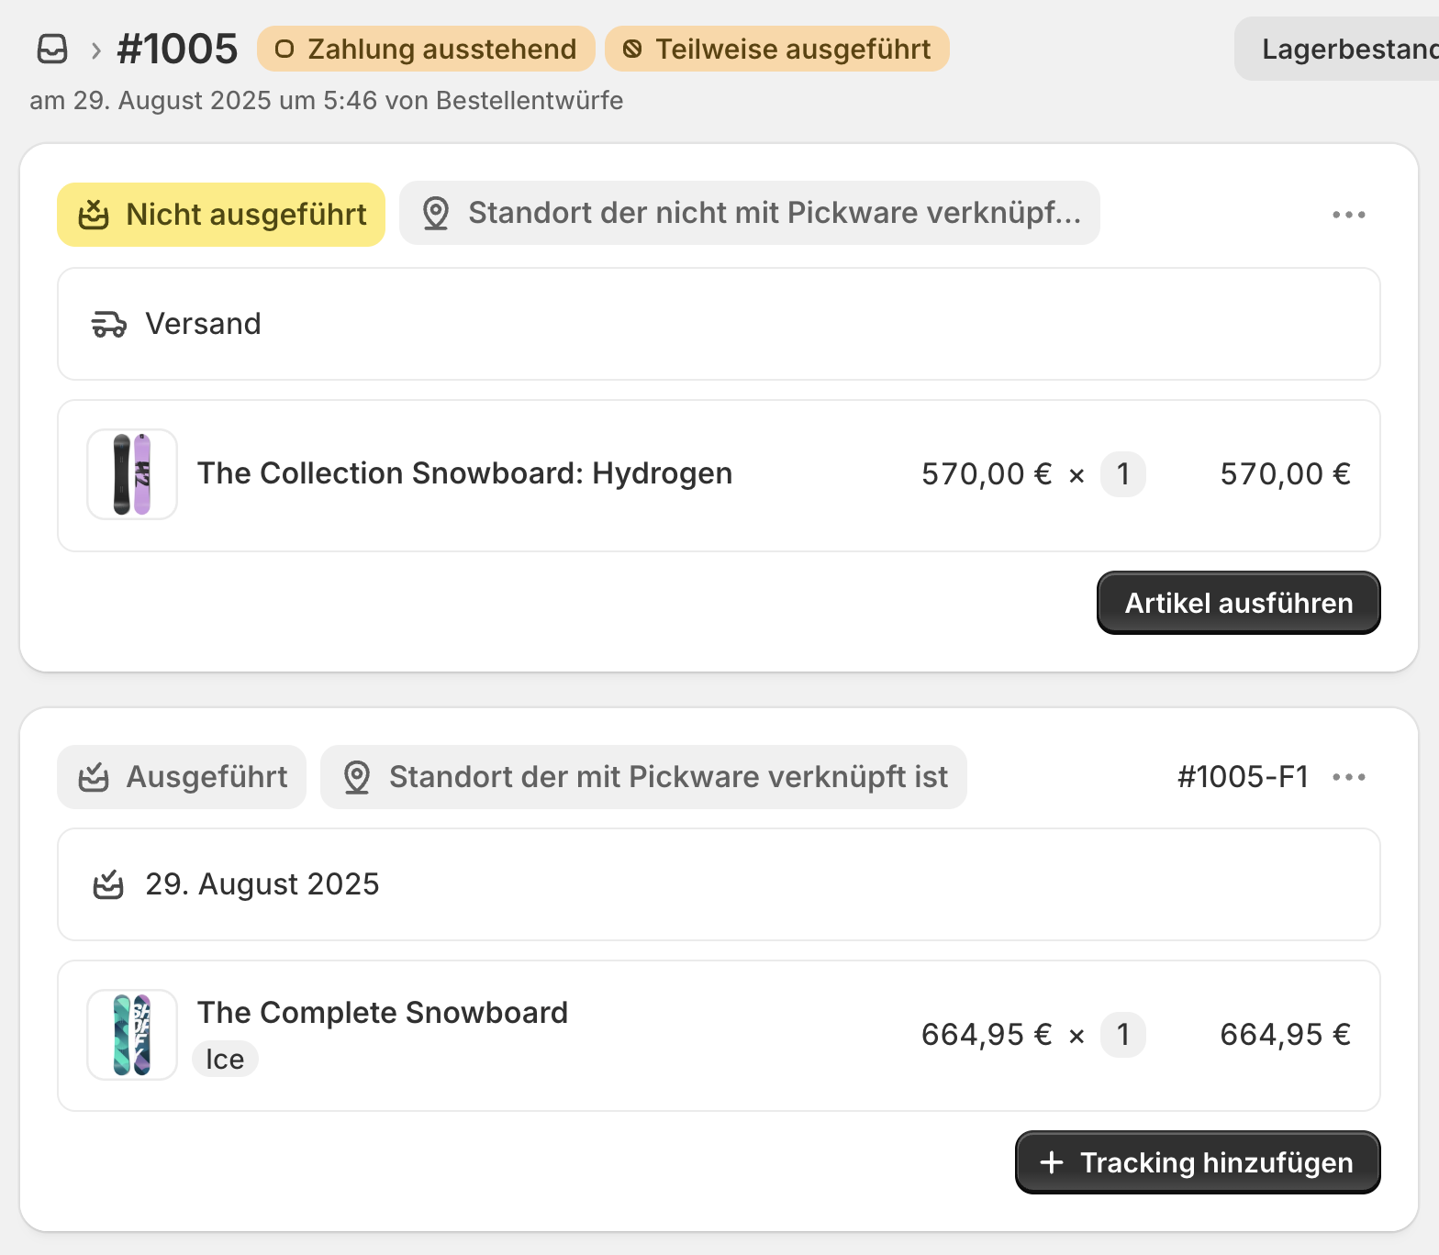This screenshot has width=1439, height=1255.
Task: Click the location pin icon for unlinked Standort
Action: tap(435, 214)
